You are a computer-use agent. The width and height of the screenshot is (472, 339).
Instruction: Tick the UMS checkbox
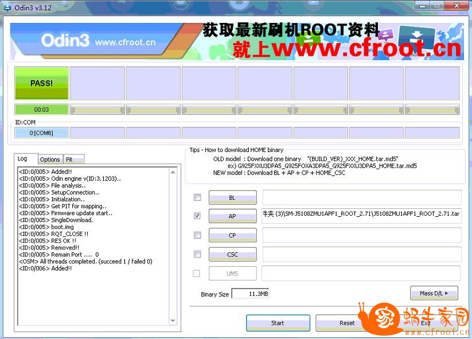click(196, 274)
